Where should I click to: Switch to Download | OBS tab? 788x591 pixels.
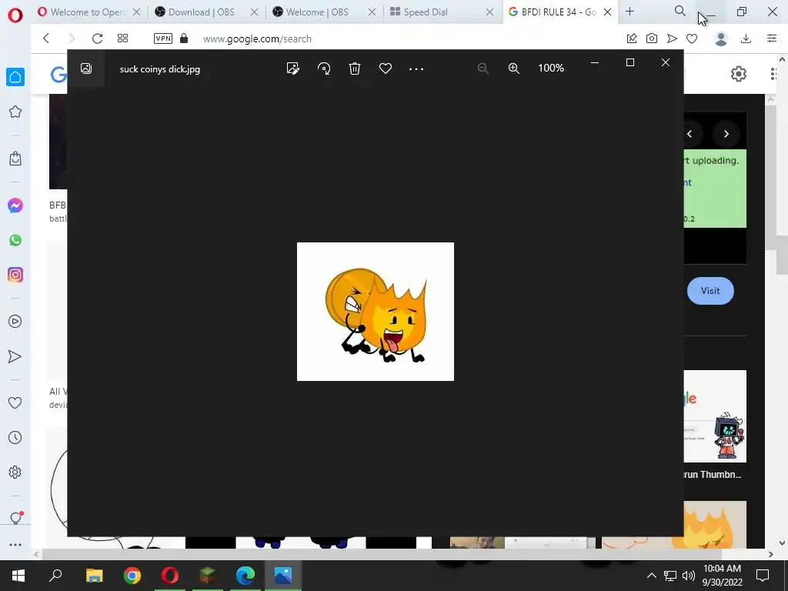(x=201, y=12)
